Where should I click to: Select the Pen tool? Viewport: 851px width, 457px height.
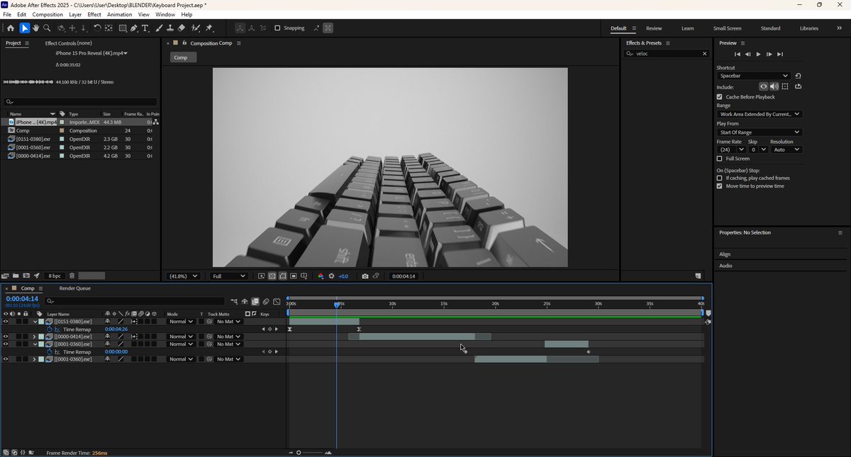point(134,28)
